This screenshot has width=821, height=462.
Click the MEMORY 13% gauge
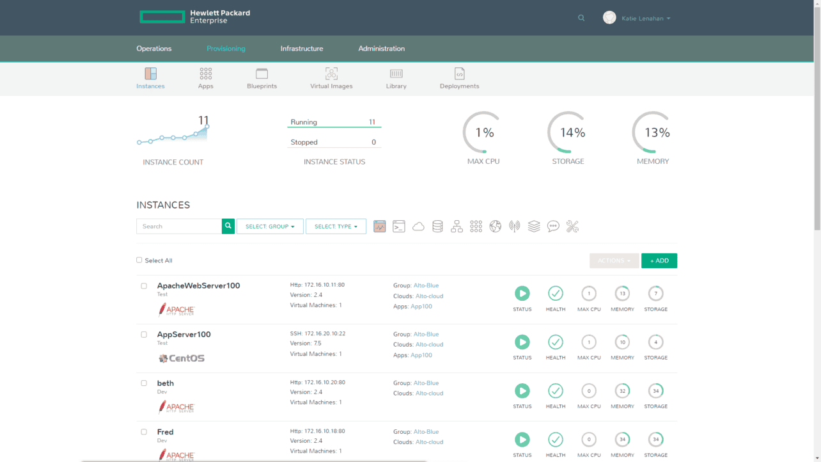coord(653,132)
